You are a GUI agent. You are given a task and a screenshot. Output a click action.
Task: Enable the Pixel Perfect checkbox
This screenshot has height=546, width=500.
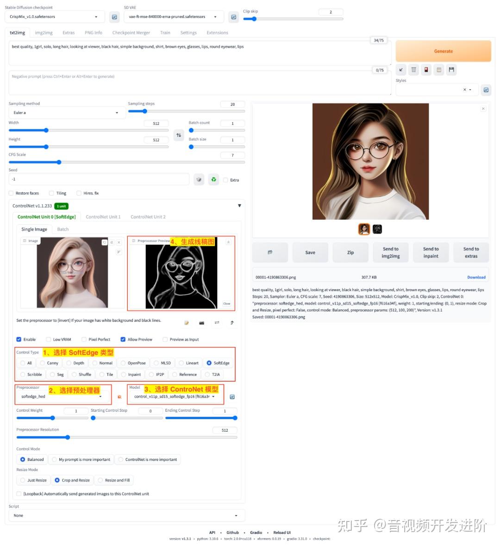[84, 339]
